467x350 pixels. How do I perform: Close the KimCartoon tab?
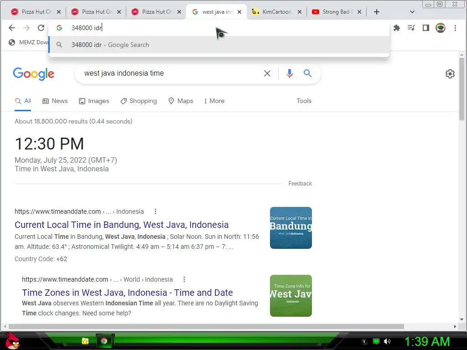click(x=300, y=12)
